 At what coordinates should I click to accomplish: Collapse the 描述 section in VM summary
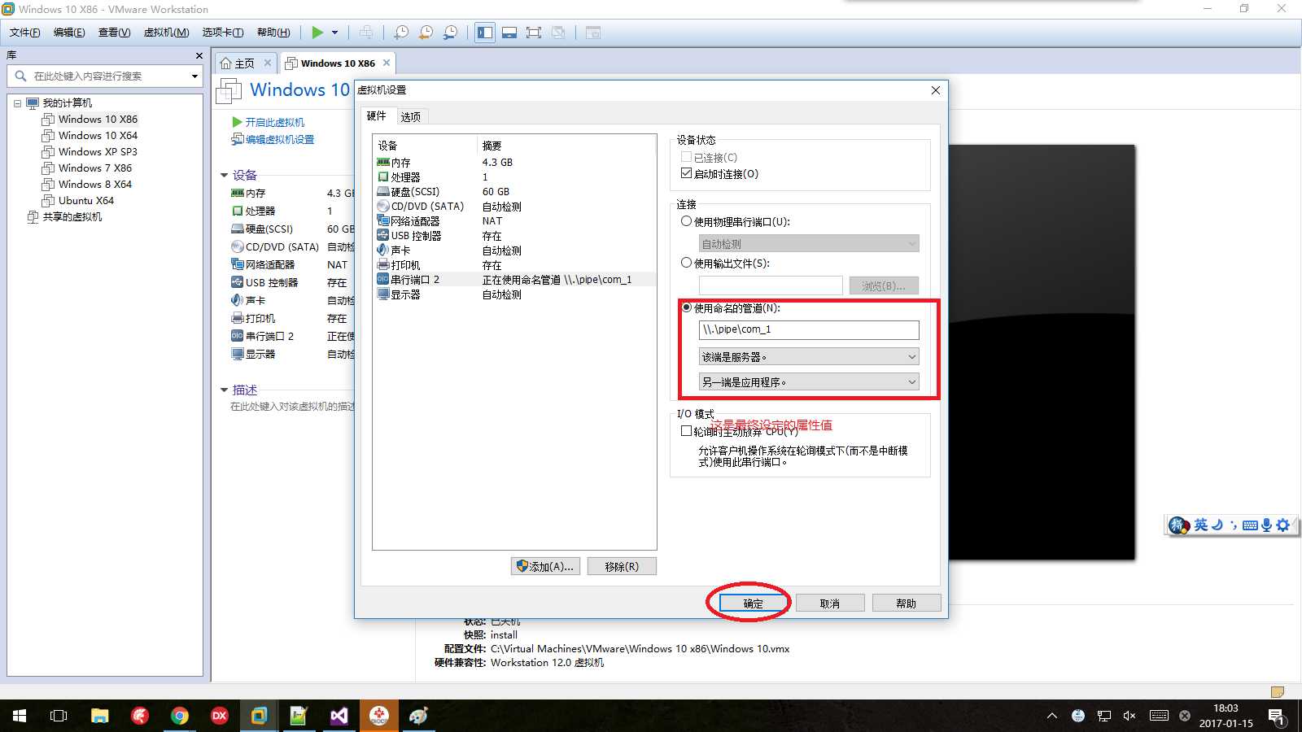pos(224,390)
